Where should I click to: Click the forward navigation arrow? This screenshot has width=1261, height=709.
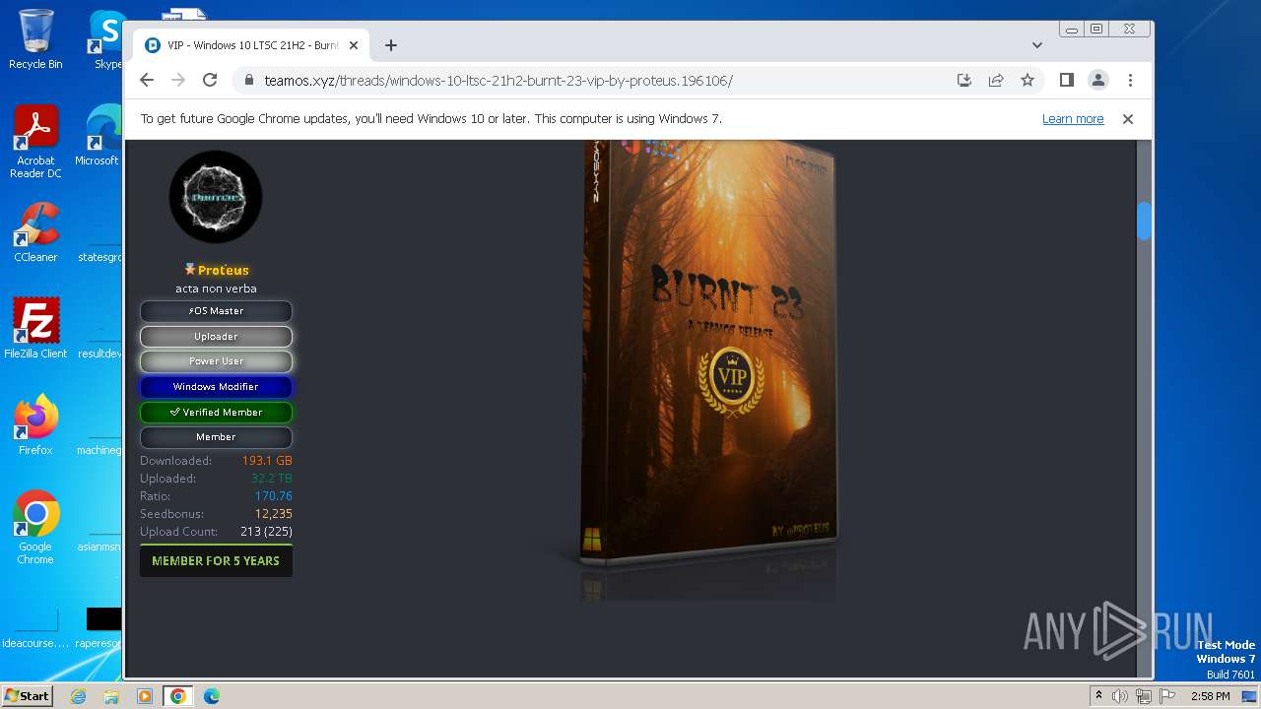[x=178, y=81]
